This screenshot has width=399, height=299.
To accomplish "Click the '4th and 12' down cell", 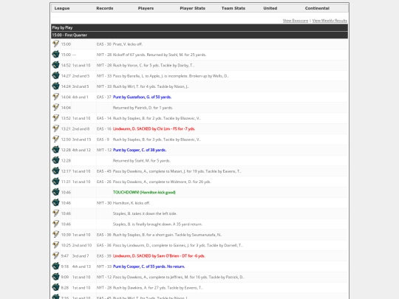I will tap(81, 150).
